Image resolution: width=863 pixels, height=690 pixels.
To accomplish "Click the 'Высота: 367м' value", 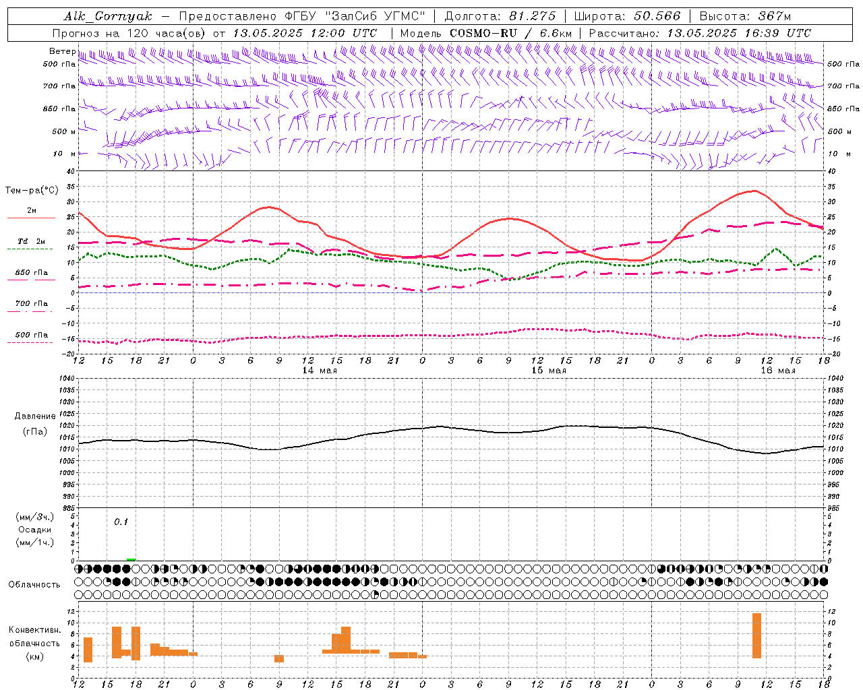I will click(x=745, y=16).
